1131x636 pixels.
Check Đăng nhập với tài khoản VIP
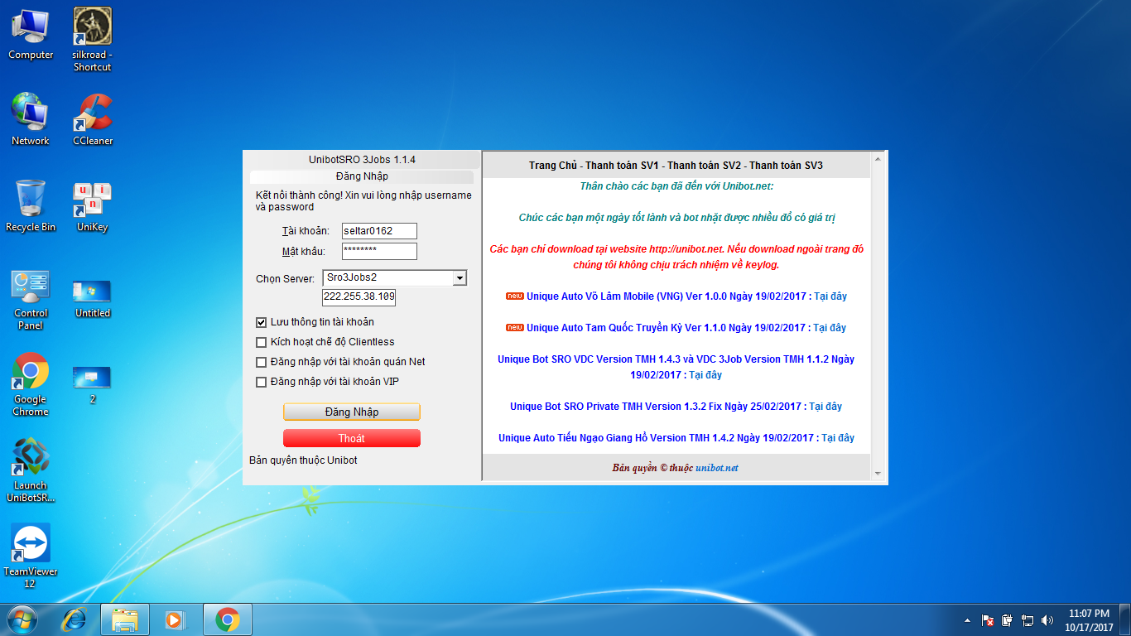point(262,382)
